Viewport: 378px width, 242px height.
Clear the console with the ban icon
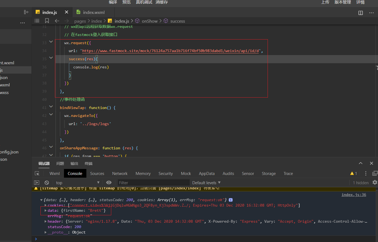pyautogui.click(x=47, y=183)
